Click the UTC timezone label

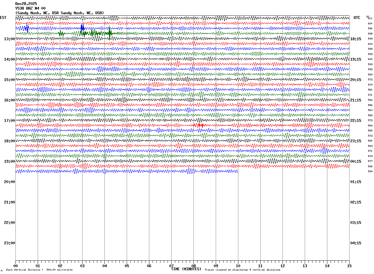[x=357, y=18]
